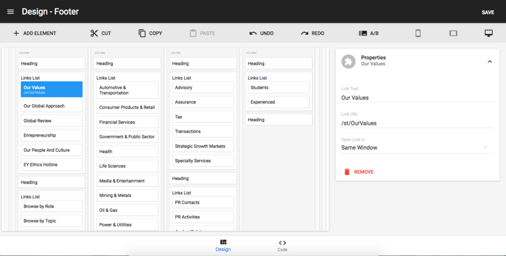Click the Cut scissors icon
Image resolution: width=506 pixels, height=256 pixels.
pyautogui.click(x=94, y=34)
